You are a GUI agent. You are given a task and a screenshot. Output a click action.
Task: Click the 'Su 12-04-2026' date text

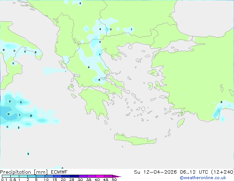155,172
